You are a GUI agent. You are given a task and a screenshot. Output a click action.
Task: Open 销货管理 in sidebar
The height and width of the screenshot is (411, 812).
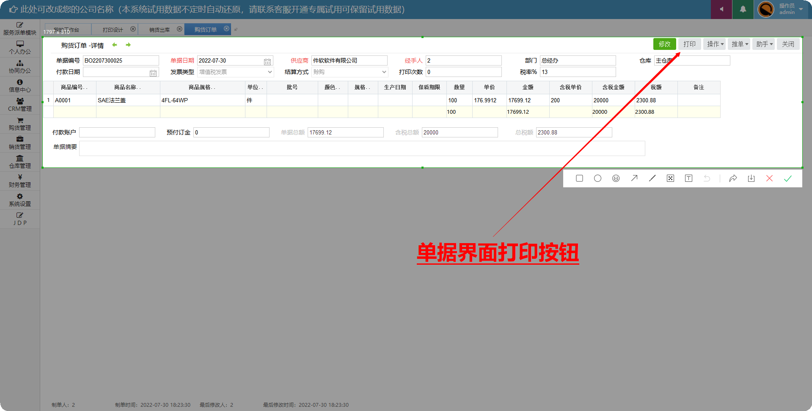(20, 143)
